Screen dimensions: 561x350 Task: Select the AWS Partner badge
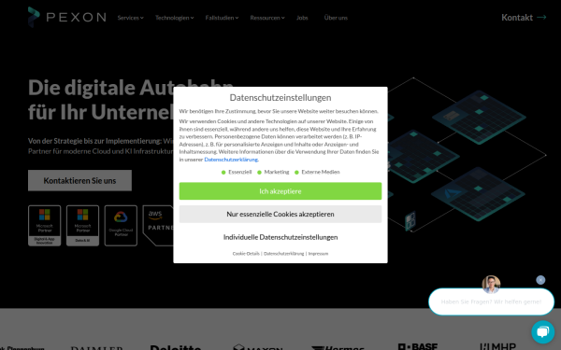coord(158,225)
